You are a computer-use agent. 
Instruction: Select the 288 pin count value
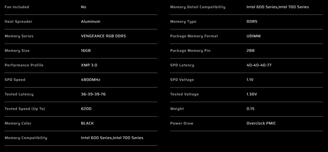[x=250, y=50]
